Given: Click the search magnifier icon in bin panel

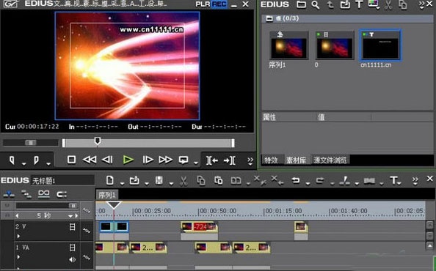Looking at the screenshot, I should point(316,4).
